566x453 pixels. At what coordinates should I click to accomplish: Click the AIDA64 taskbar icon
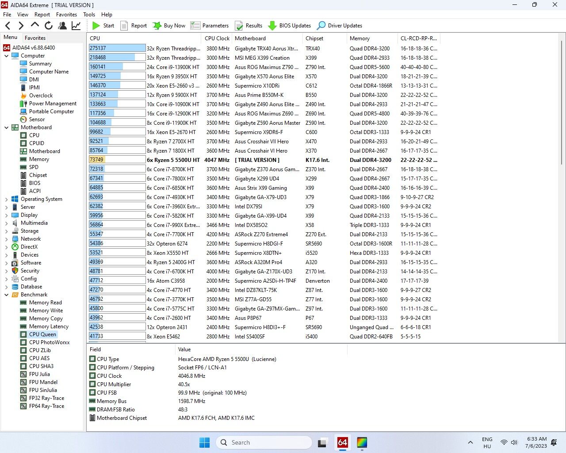[x=342, y=442]
